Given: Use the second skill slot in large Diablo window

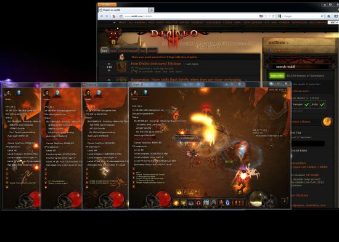Looking at the screenshot, I should pos(183,203).
